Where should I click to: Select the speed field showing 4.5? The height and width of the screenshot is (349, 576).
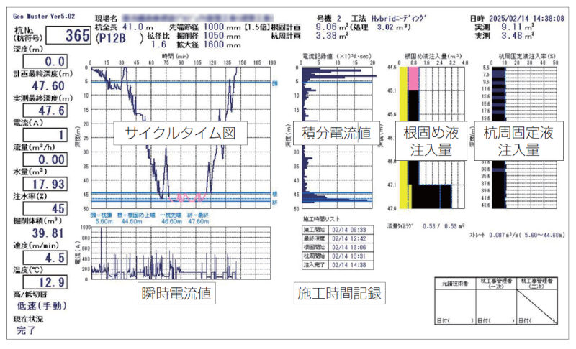click(x=43, y=257)
